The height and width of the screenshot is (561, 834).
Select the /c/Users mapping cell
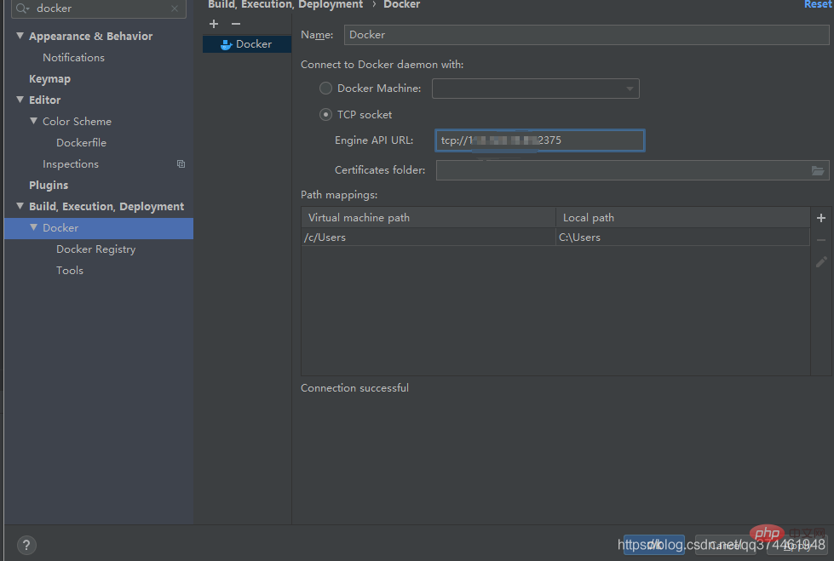pyautogui.click(x=429, y=238)
